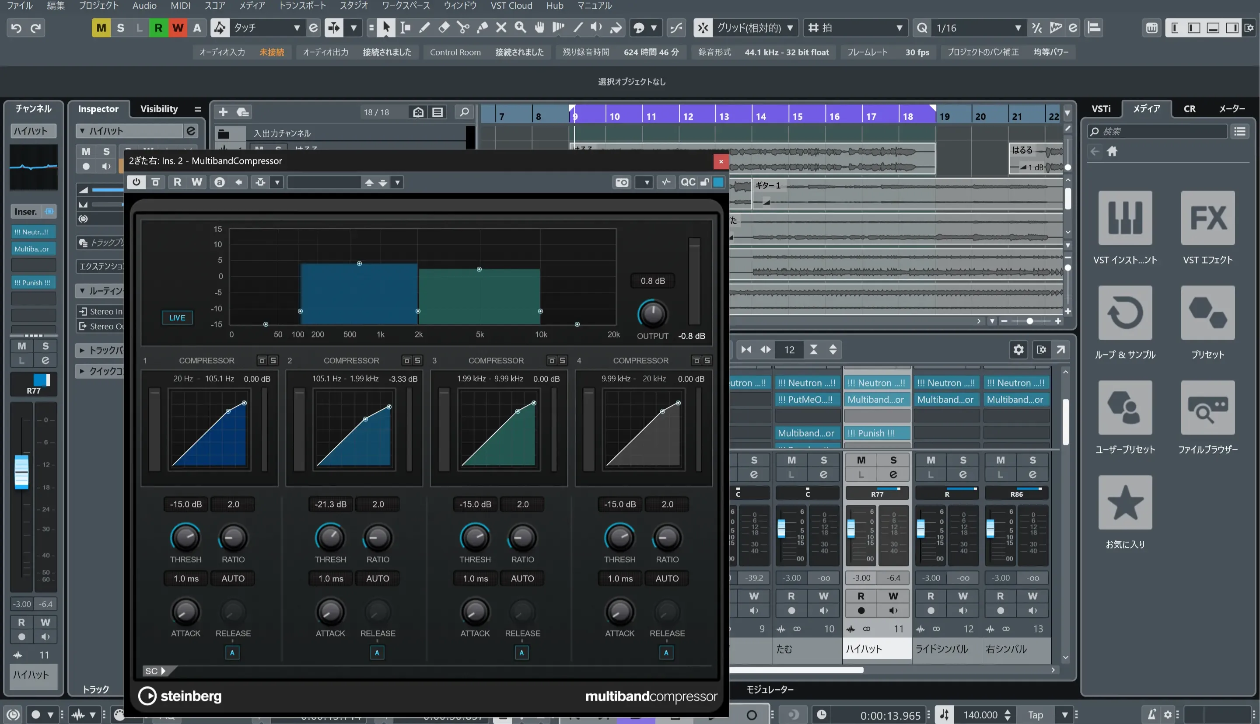Select the Zoom magnifier tool
This screenshot has width=1260, height=724.
click(520, 28)
